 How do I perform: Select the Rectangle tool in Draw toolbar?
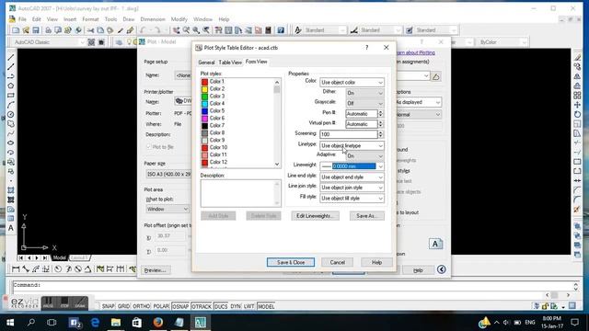coord(11,96)
